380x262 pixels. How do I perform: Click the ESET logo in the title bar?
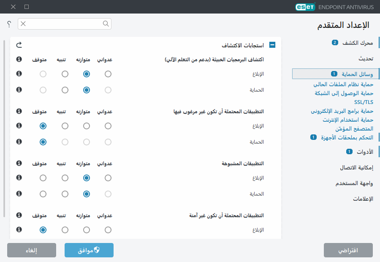pos(305,7)
